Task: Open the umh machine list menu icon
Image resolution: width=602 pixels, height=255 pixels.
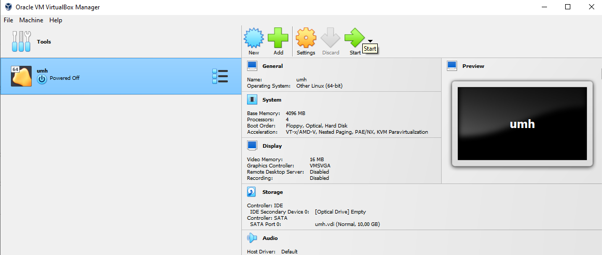Action: pyautogui.click(x=220, y=76)
